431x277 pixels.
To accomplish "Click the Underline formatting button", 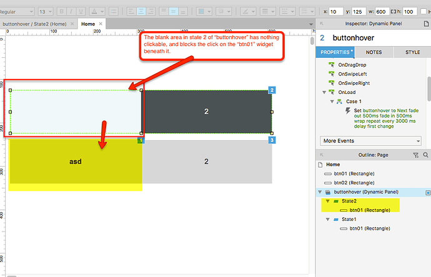I will pos(82,11).
